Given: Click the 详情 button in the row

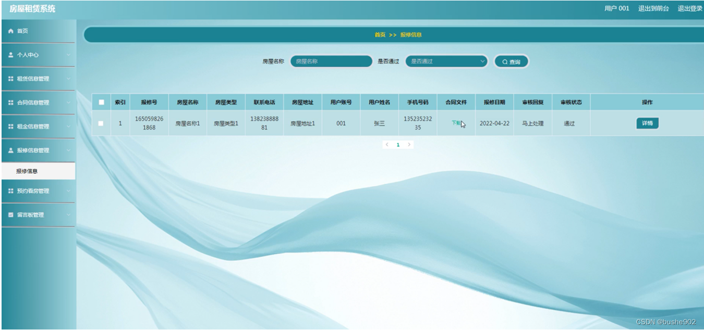Looking at the screenshot, I should [647, 123].
